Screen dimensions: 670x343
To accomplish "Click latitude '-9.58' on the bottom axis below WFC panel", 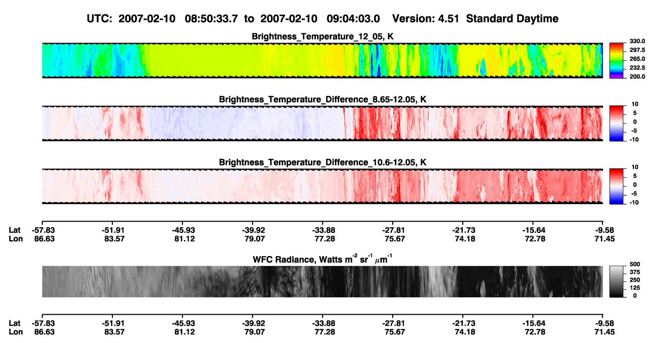I will (603, 323).
